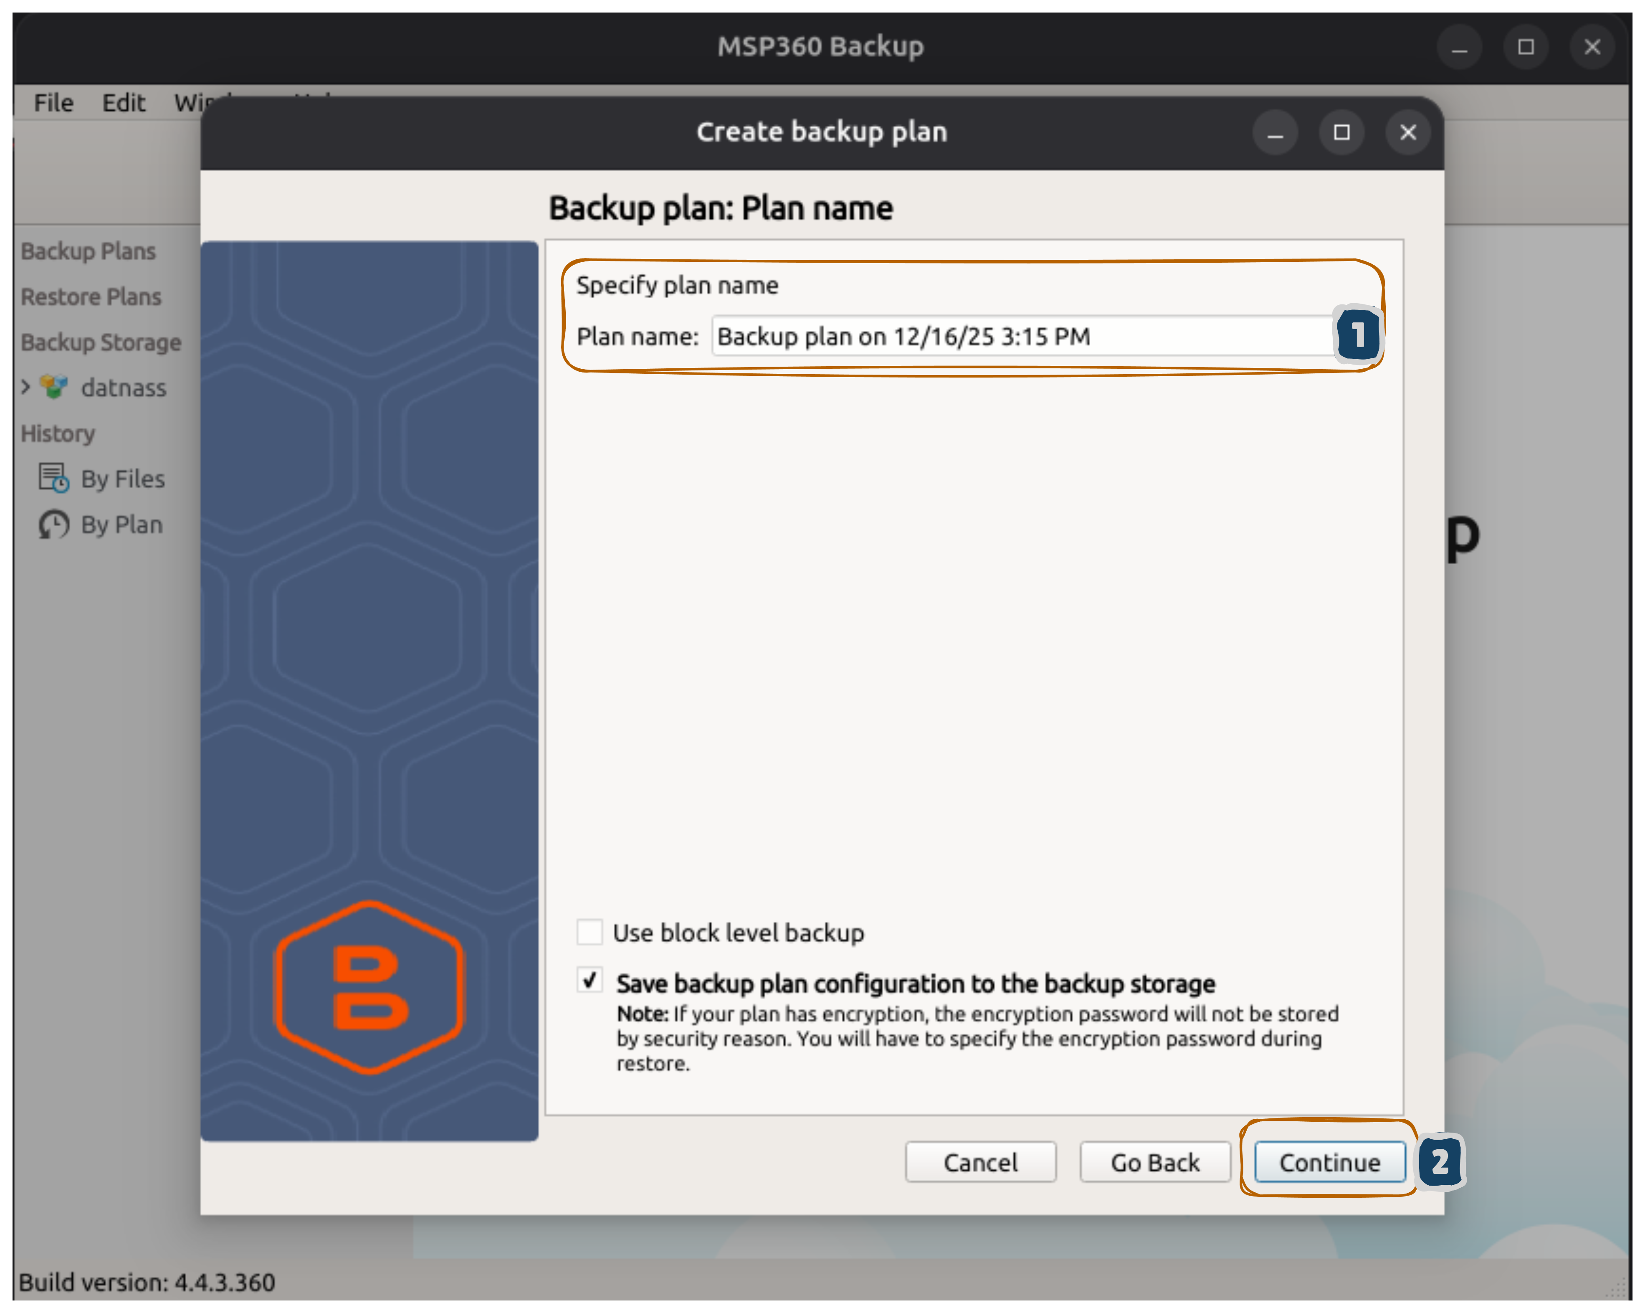
Task: Open the By Plan history icon
Action: (x=53, y=525)
